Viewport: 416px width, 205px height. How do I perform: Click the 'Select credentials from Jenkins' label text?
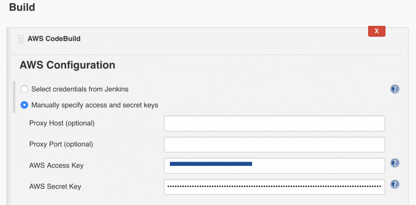80,89
